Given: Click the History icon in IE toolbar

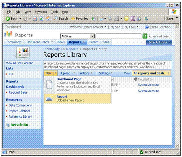Looking at the screenshot, I should coord(94,19).
